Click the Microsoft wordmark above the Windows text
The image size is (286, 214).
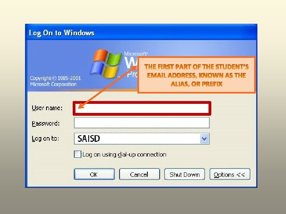pos(136,53)
